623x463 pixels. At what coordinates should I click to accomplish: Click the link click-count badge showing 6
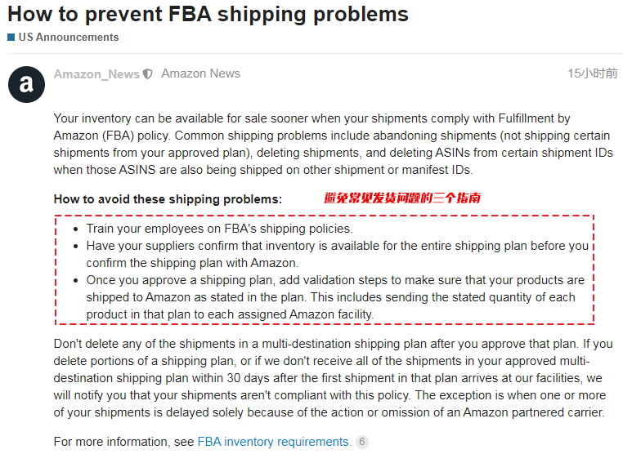coord(362,442)
